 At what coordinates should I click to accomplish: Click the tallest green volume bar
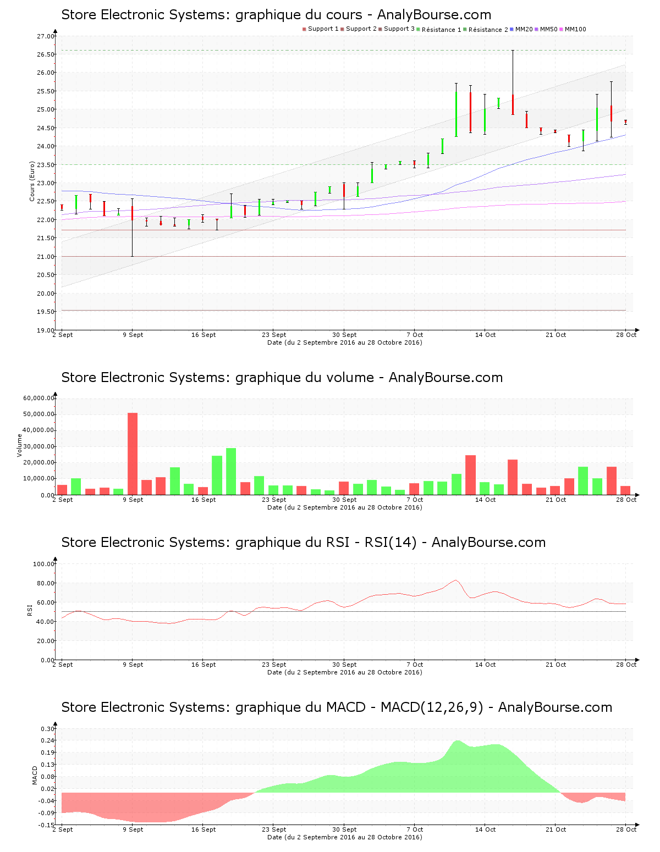(x=231, y=471)
